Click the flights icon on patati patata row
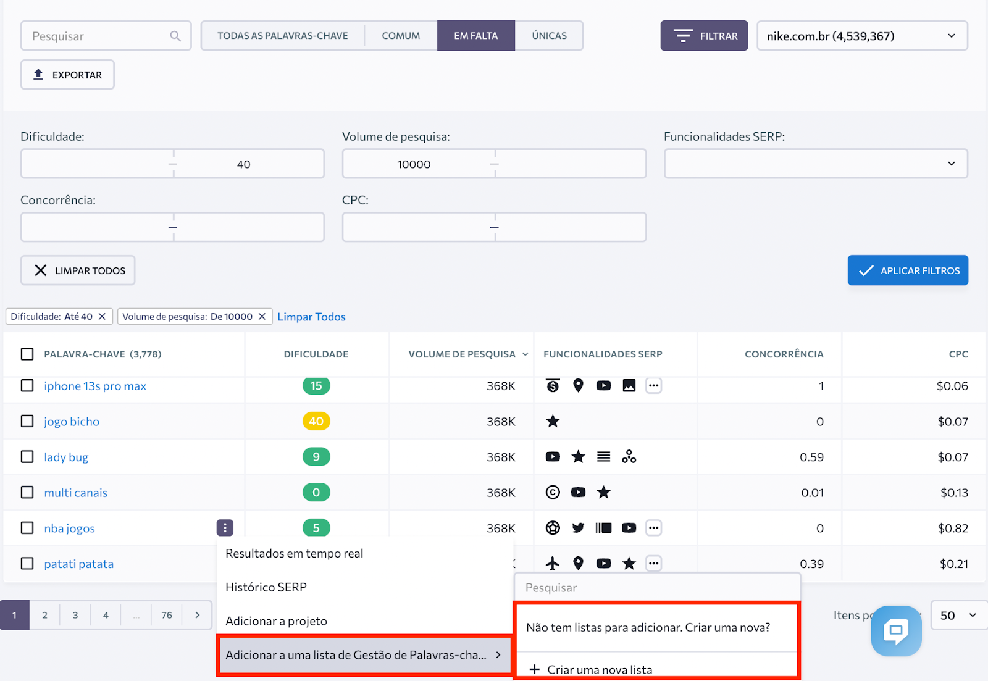Screen dimensions: 988x681 tap(553, 563)
